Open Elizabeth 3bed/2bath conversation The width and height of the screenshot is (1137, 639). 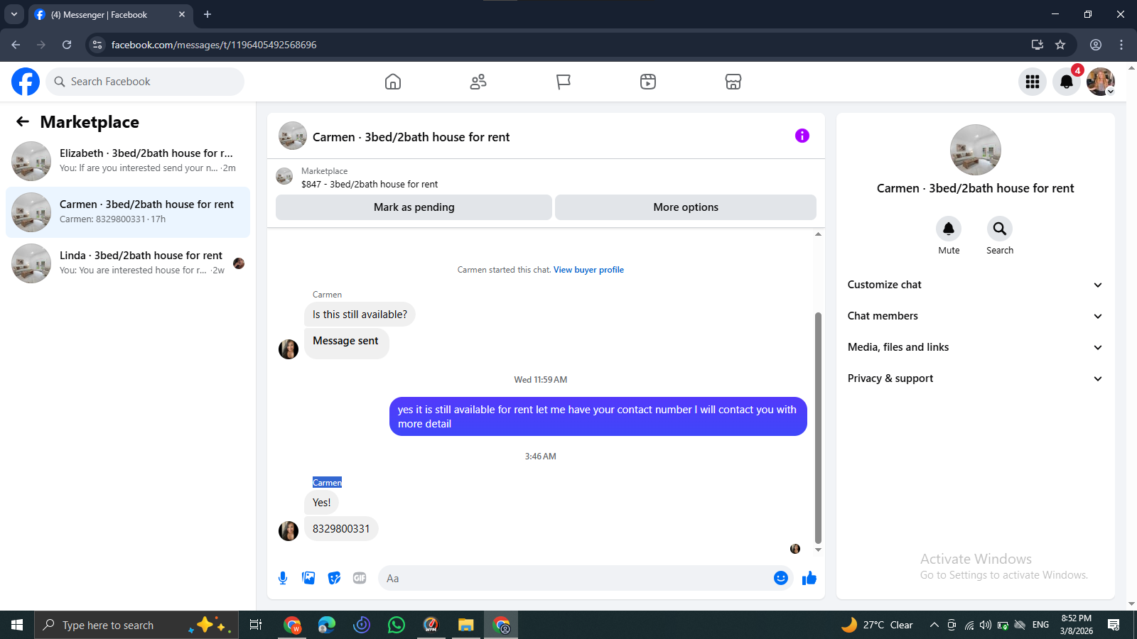click(x=128, y=161)
